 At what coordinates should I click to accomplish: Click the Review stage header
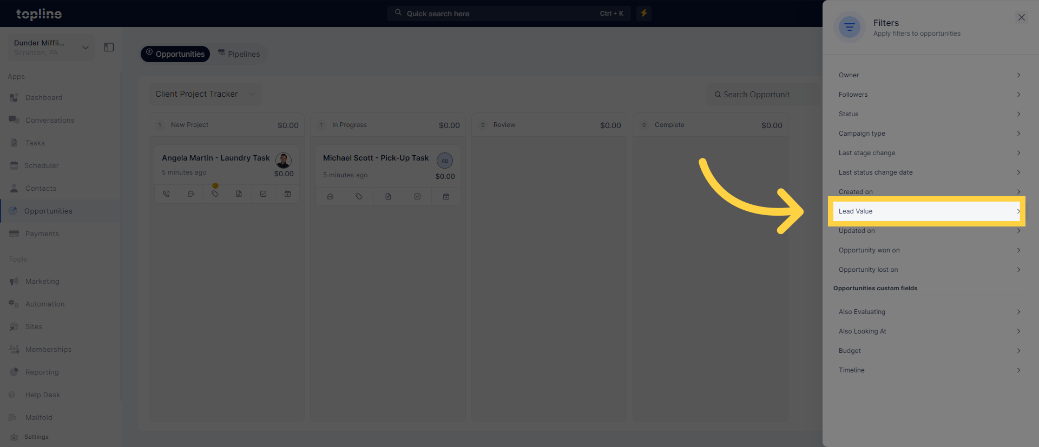[x=549, y=125]
